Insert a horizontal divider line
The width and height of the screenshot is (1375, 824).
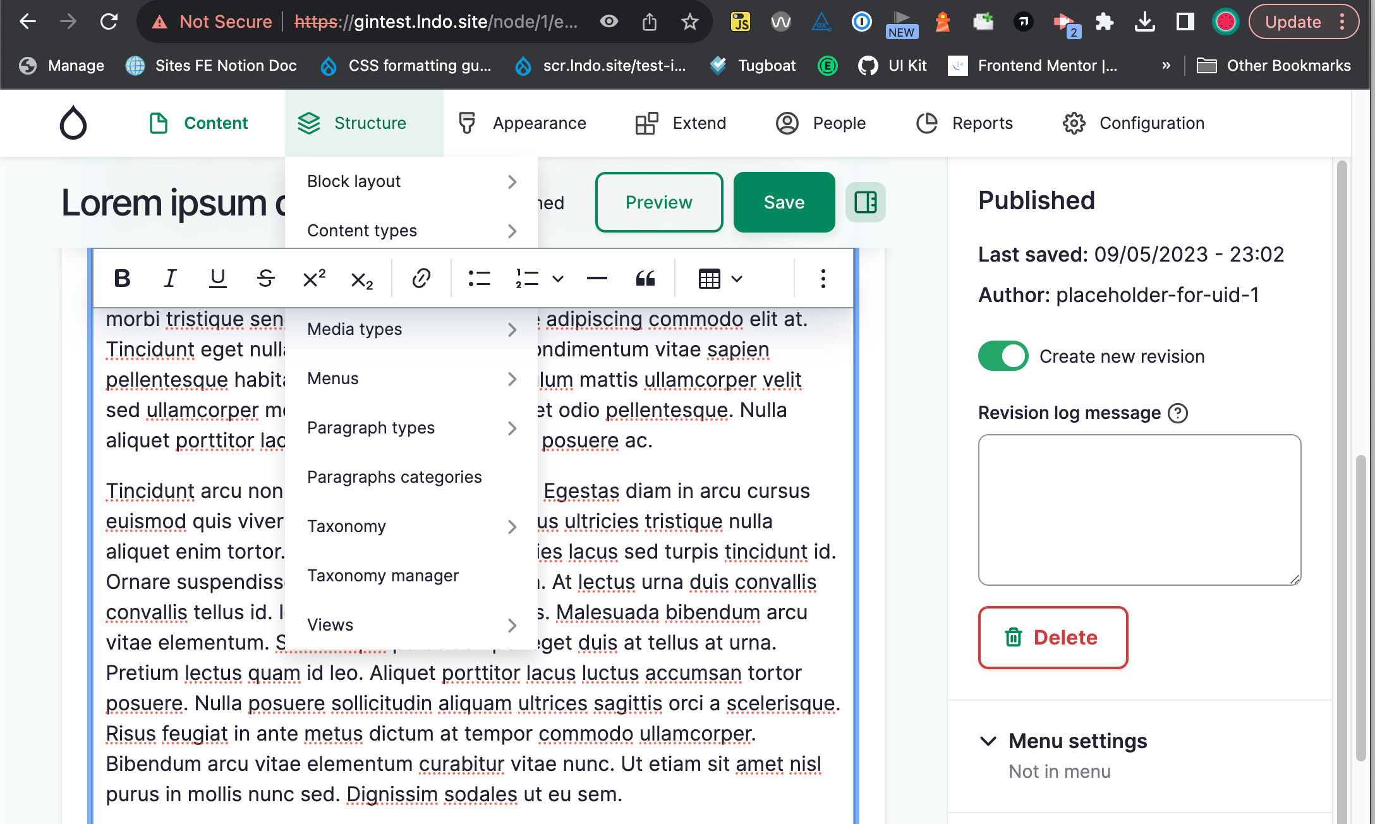(x=596, y=278)
